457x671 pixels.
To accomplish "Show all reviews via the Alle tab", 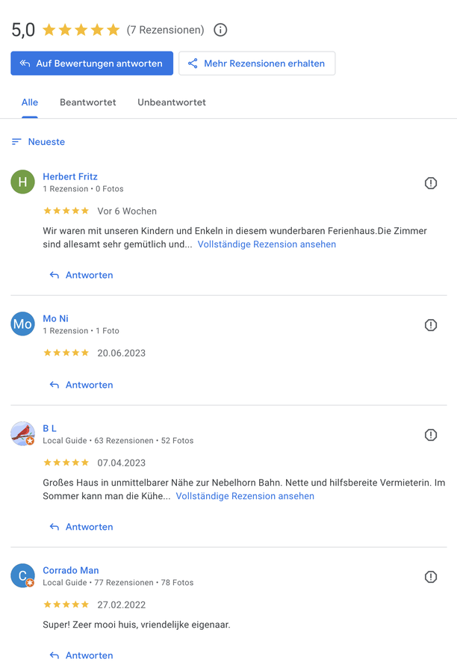I will (x=30, y=102).
